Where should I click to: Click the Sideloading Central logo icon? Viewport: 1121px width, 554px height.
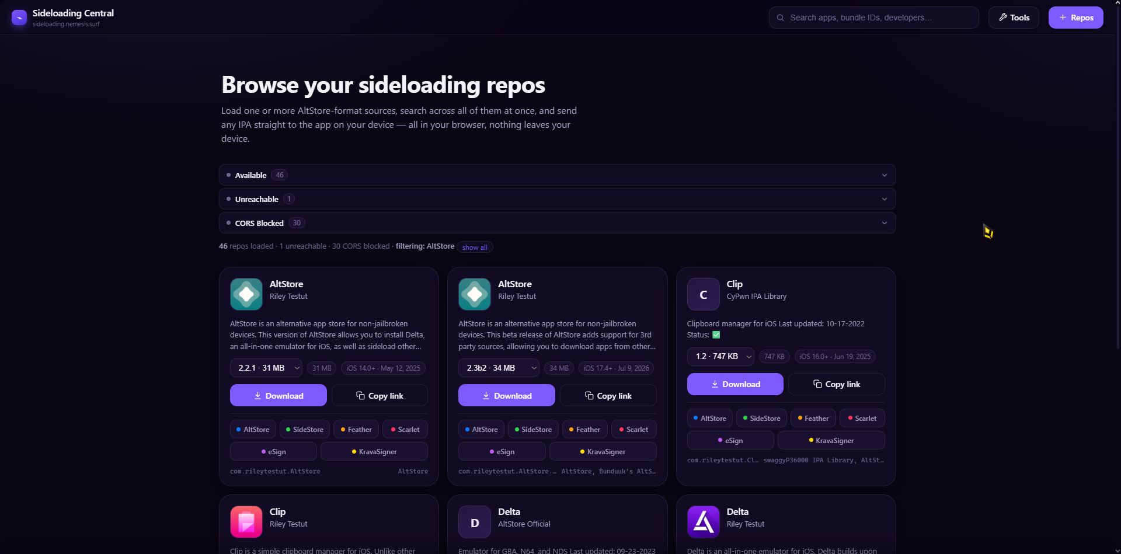coord(19,18)
